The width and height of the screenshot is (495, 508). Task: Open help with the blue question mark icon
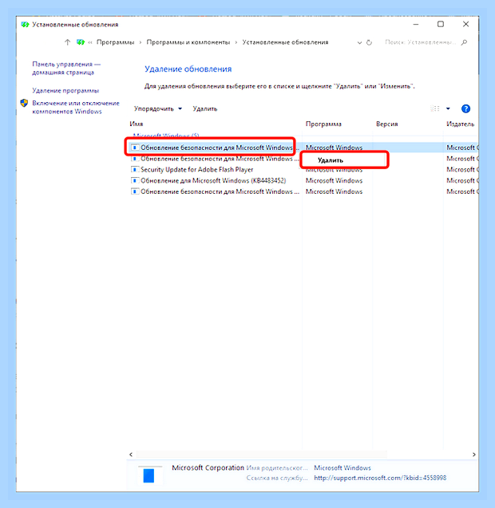coord(465,108)
